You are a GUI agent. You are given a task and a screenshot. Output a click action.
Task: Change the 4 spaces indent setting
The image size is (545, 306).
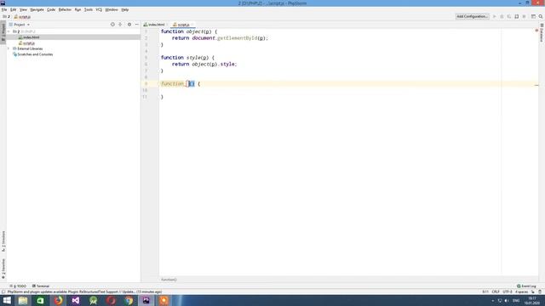click(x=522, y=292)
